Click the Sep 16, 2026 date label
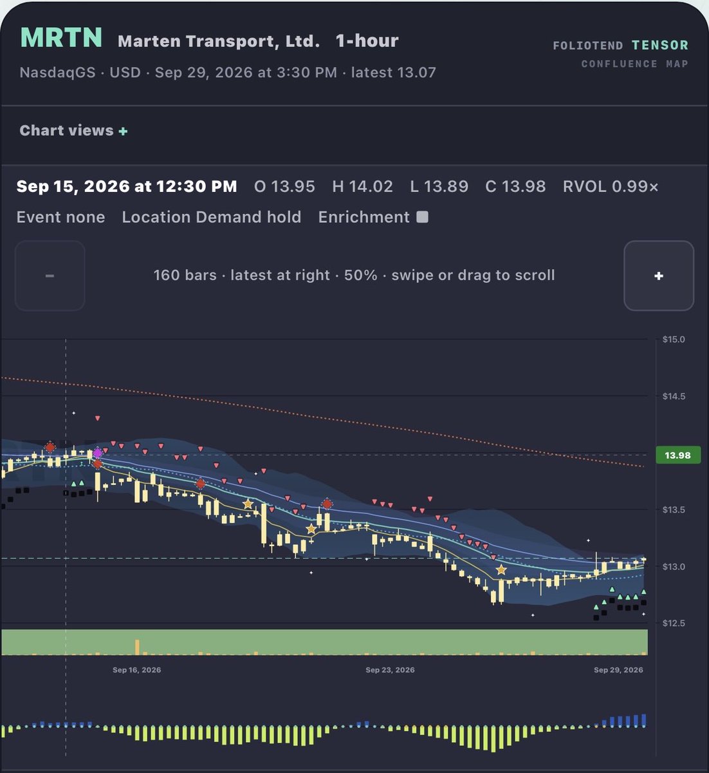 click(137, 670)
